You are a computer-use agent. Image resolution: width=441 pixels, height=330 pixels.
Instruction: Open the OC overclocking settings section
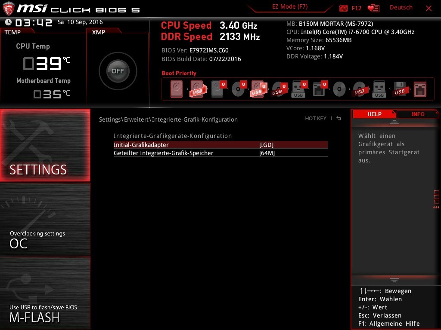pyautogui.click(x=45, y=220)
